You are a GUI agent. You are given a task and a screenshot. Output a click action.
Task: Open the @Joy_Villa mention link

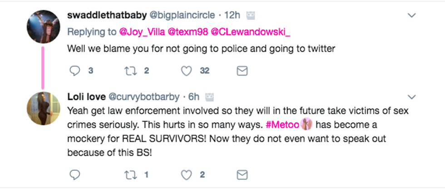[142, 32]
